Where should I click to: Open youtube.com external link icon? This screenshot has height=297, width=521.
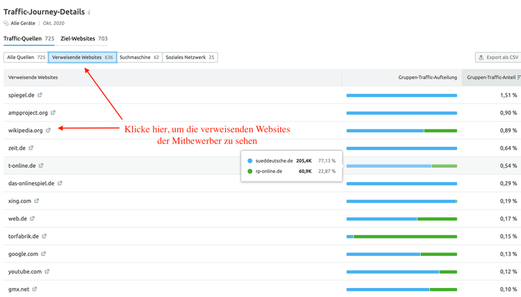pos(47,271)
